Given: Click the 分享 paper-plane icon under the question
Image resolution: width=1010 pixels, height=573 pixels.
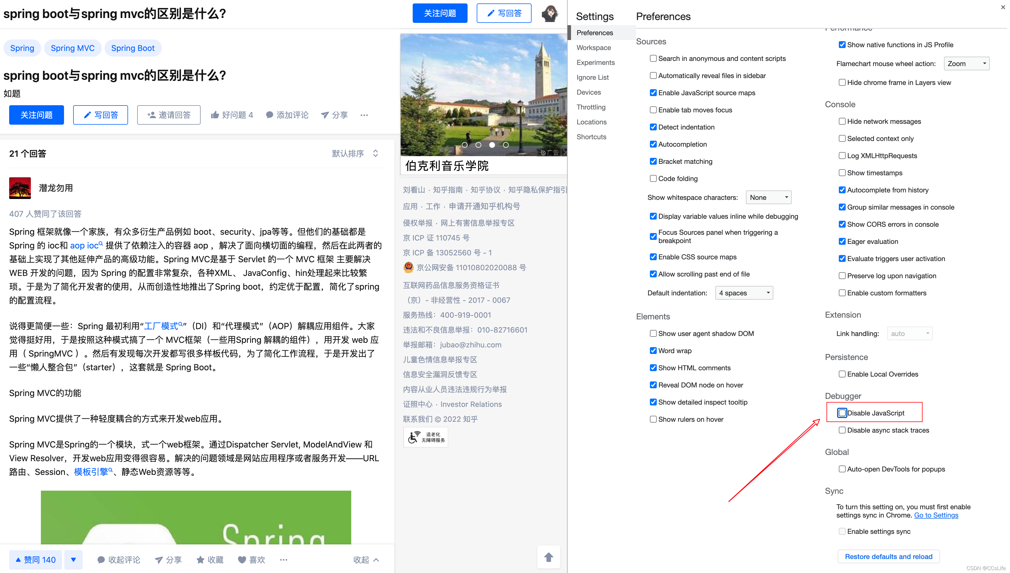Looking at the screenshot, I should coord(324,115).
